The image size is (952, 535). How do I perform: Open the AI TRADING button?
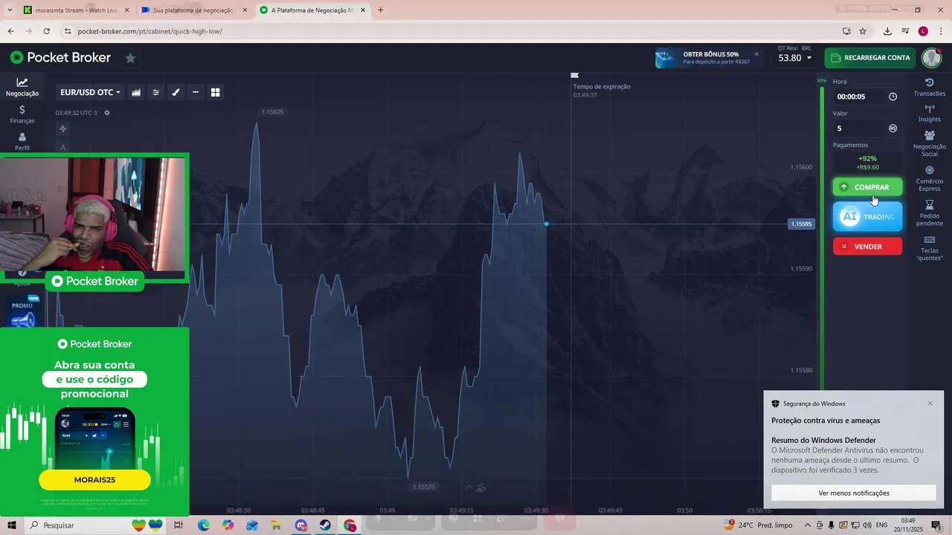tap(867, 217)
